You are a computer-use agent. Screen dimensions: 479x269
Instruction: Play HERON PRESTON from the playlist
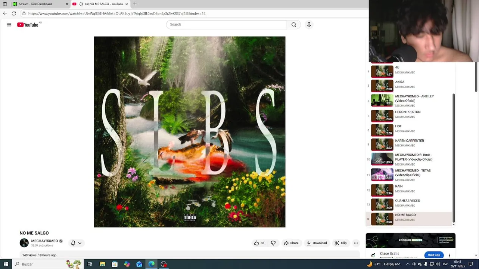pyautogui.click(x=408, y=115)
